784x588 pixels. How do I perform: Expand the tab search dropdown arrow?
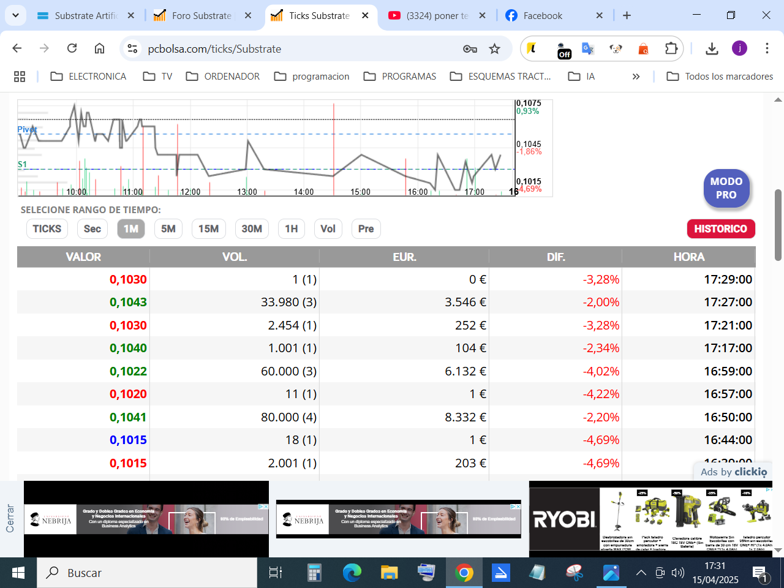tap(15, 15)
